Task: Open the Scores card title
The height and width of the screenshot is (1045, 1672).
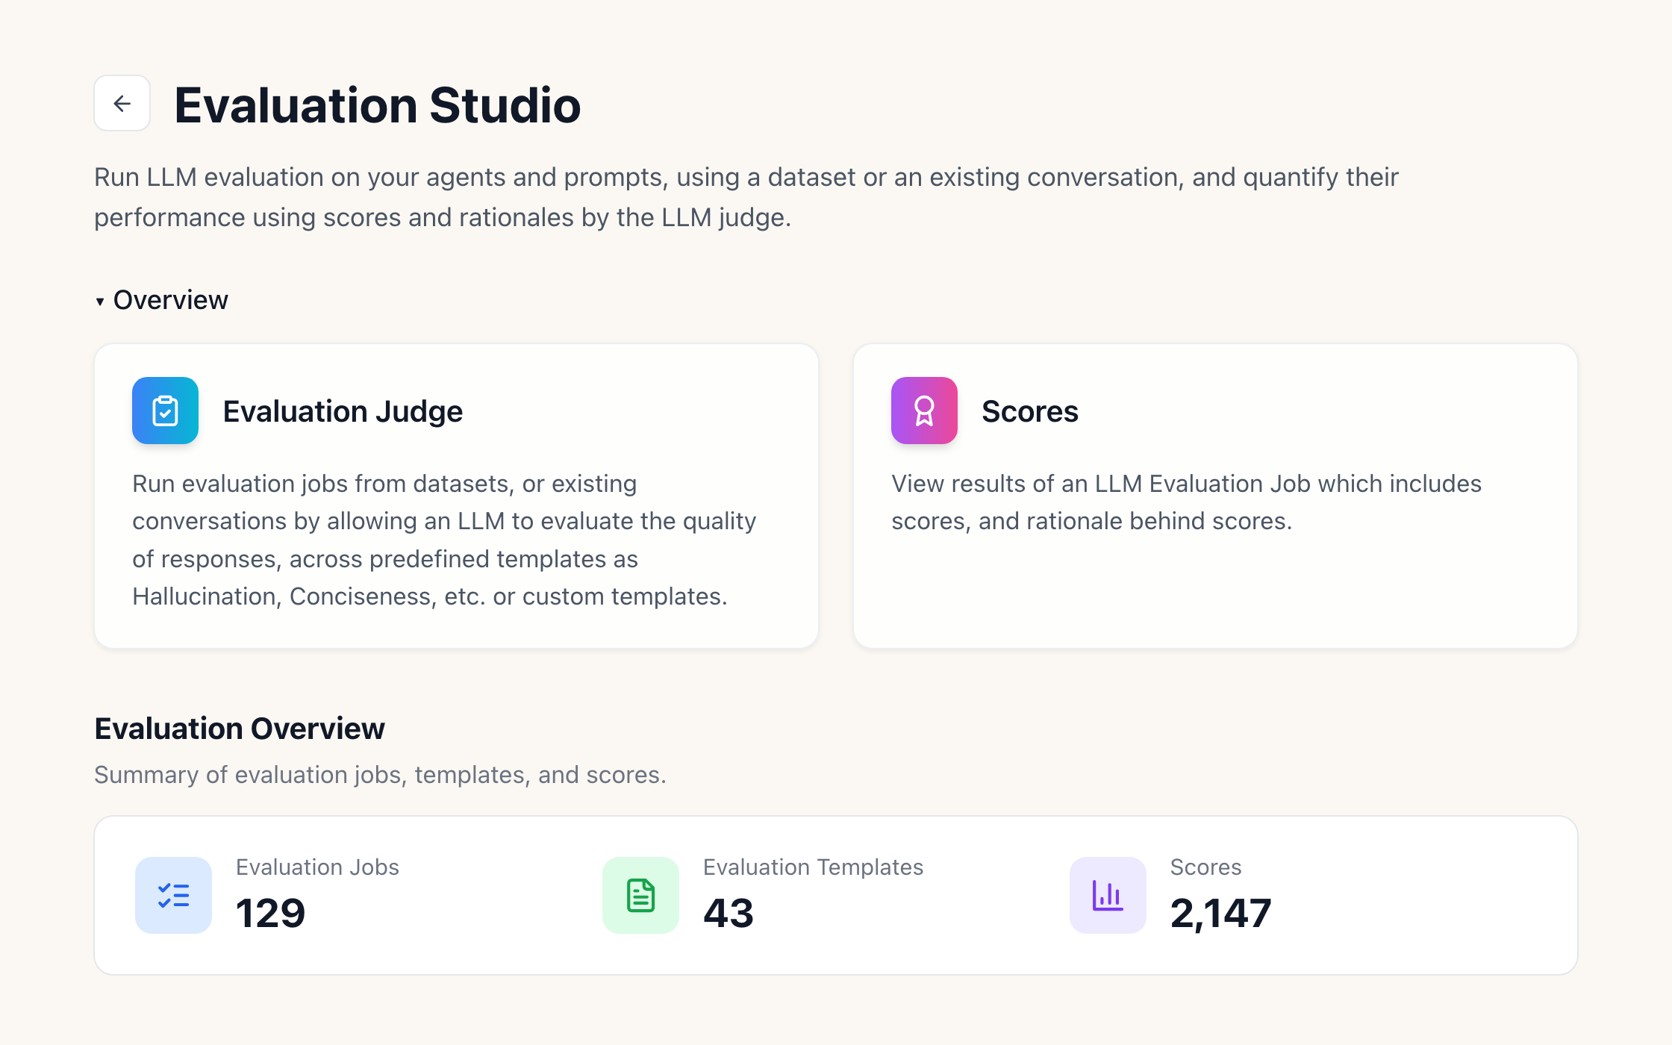Action: point(1030,411)
